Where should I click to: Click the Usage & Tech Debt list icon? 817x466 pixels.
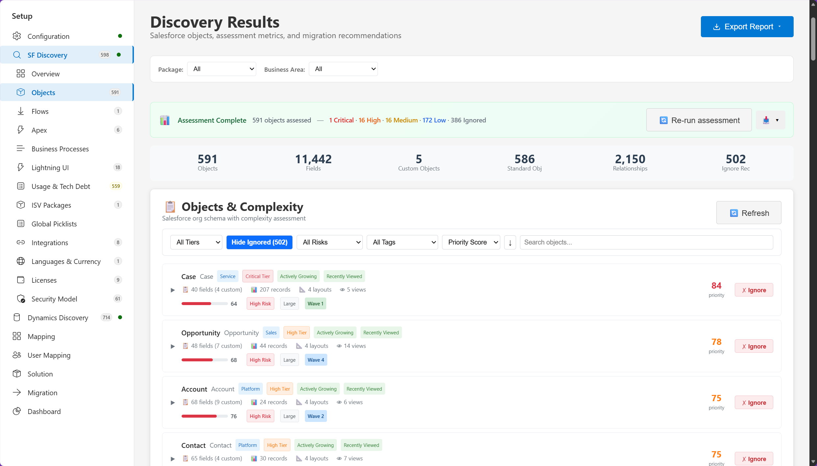click(x=21, y=186)
